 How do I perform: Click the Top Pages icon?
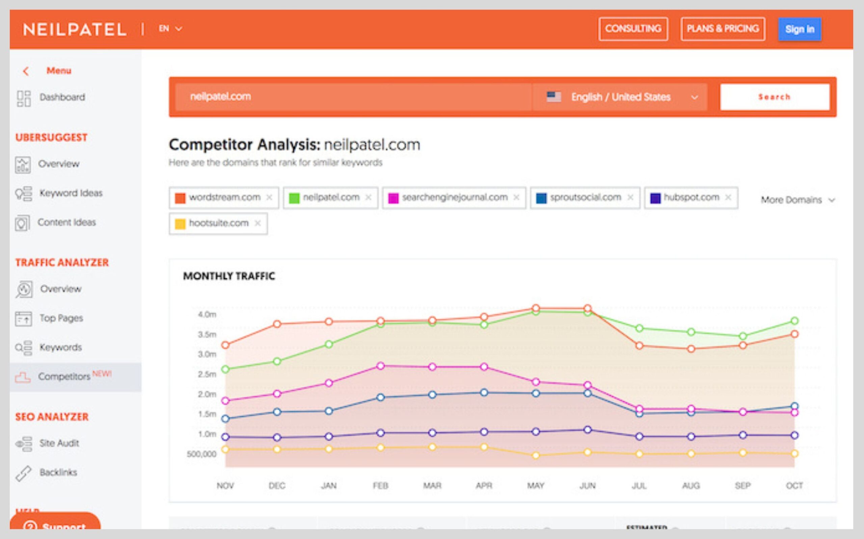coord(24,318)
